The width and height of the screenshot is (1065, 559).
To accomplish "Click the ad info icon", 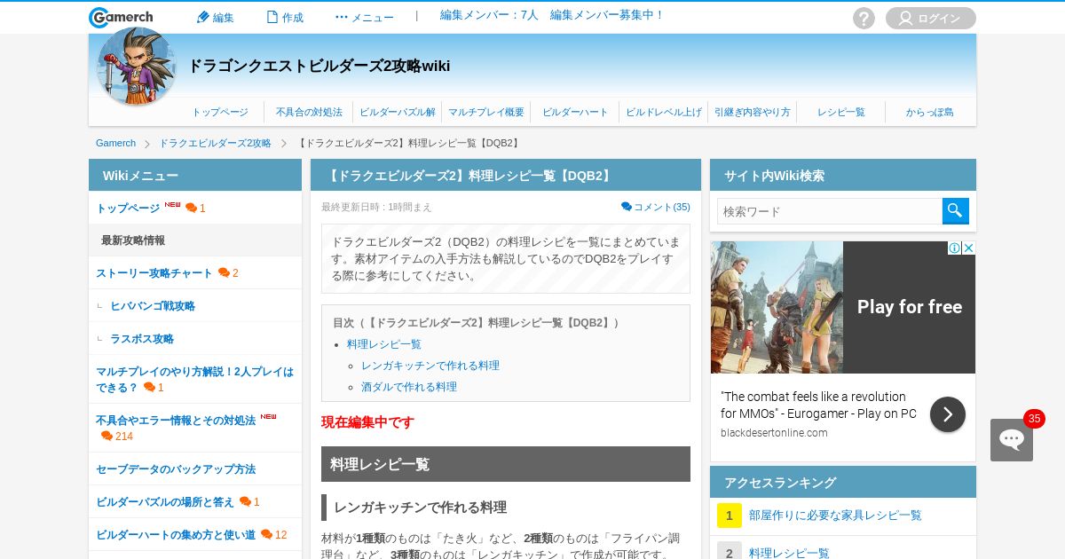I will [x=954, y=248].
